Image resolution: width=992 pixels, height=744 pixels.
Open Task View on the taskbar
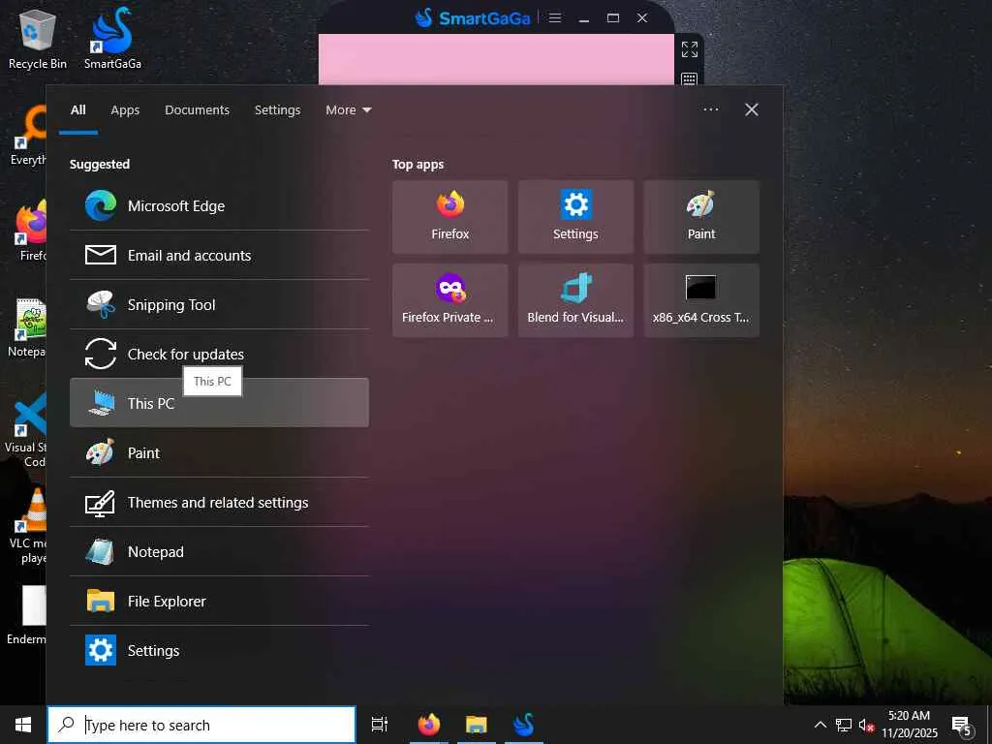pyautogui.click(x=379, y=725)
